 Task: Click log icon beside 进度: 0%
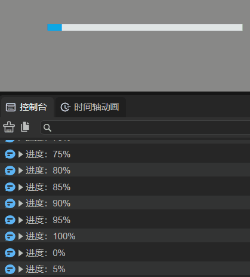coord(10,253)
